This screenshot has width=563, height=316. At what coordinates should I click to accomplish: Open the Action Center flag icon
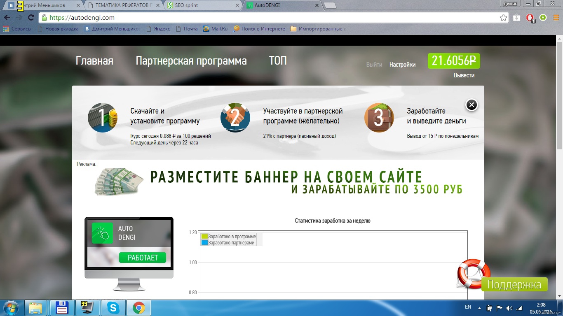pyautogui.click(x=499, y=308)
